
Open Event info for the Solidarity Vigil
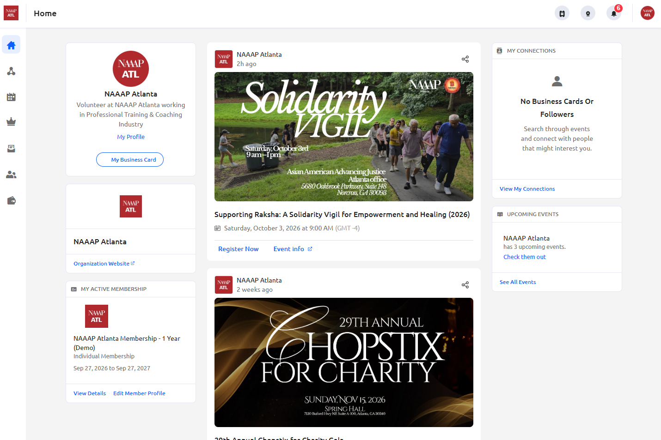click(x=289, y=249)
